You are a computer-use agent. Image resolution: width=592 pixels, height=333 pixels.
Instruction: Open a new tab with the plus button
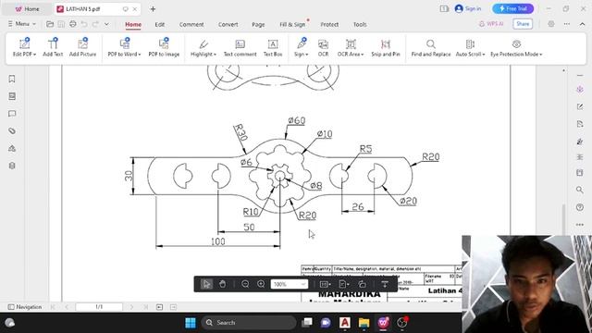[x=153, y=9]
